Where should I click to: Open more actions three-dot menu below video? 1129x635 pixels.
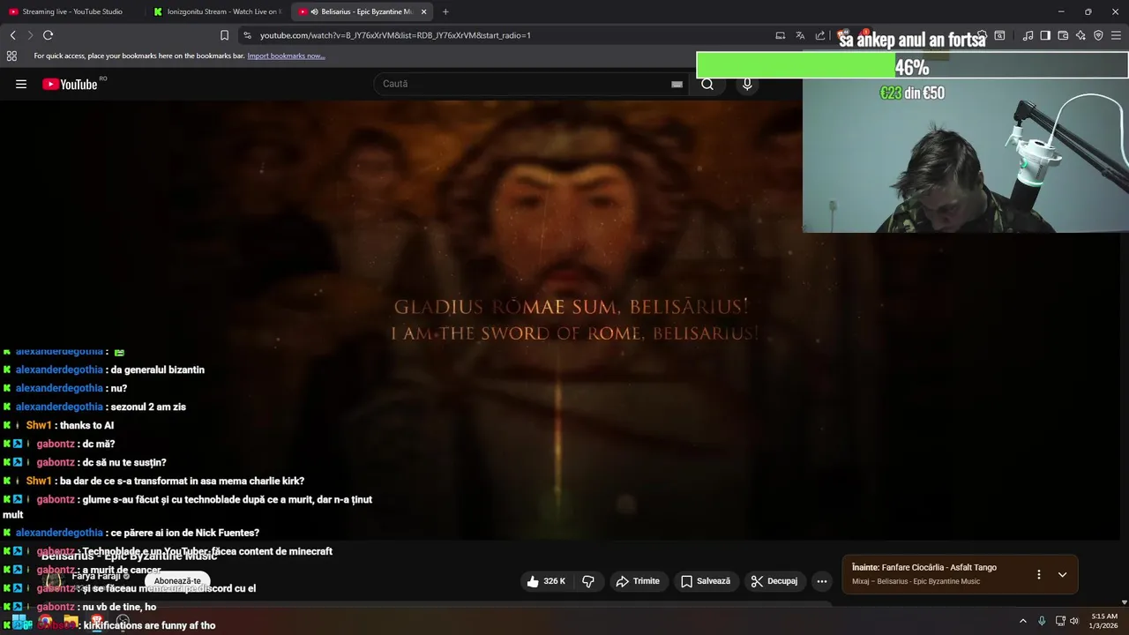pyautogui.click(x=822, y=581)
